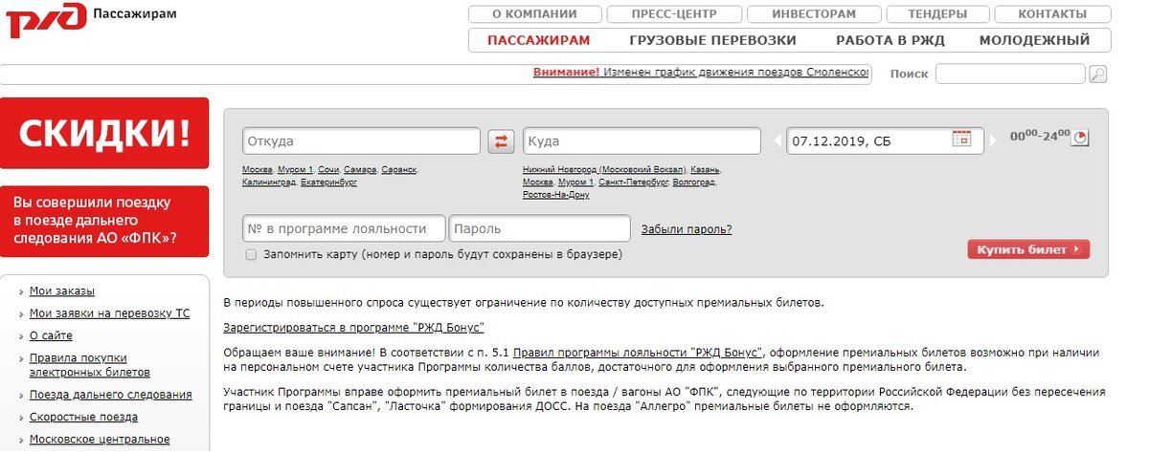Image resolution: width=1149 pixels, height=452 pixels.
Task: Open 'Правил программы лояльности РЖД Бонус' link
Action: click(x=638, y=353)
